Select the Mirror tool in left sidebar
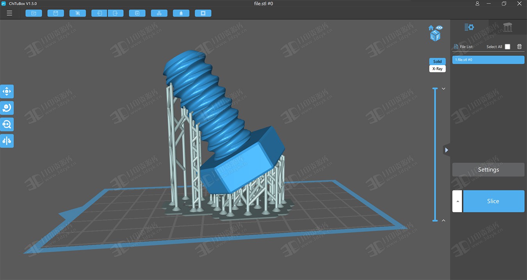Viewport: 527px width, 280px height. [7, 141]
